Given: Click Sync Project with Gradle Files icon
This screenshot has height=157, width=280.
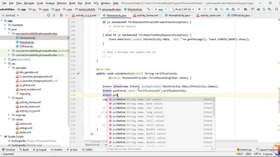Looking at the screenshot, I should pyautogui.click(x=258, y=9).
